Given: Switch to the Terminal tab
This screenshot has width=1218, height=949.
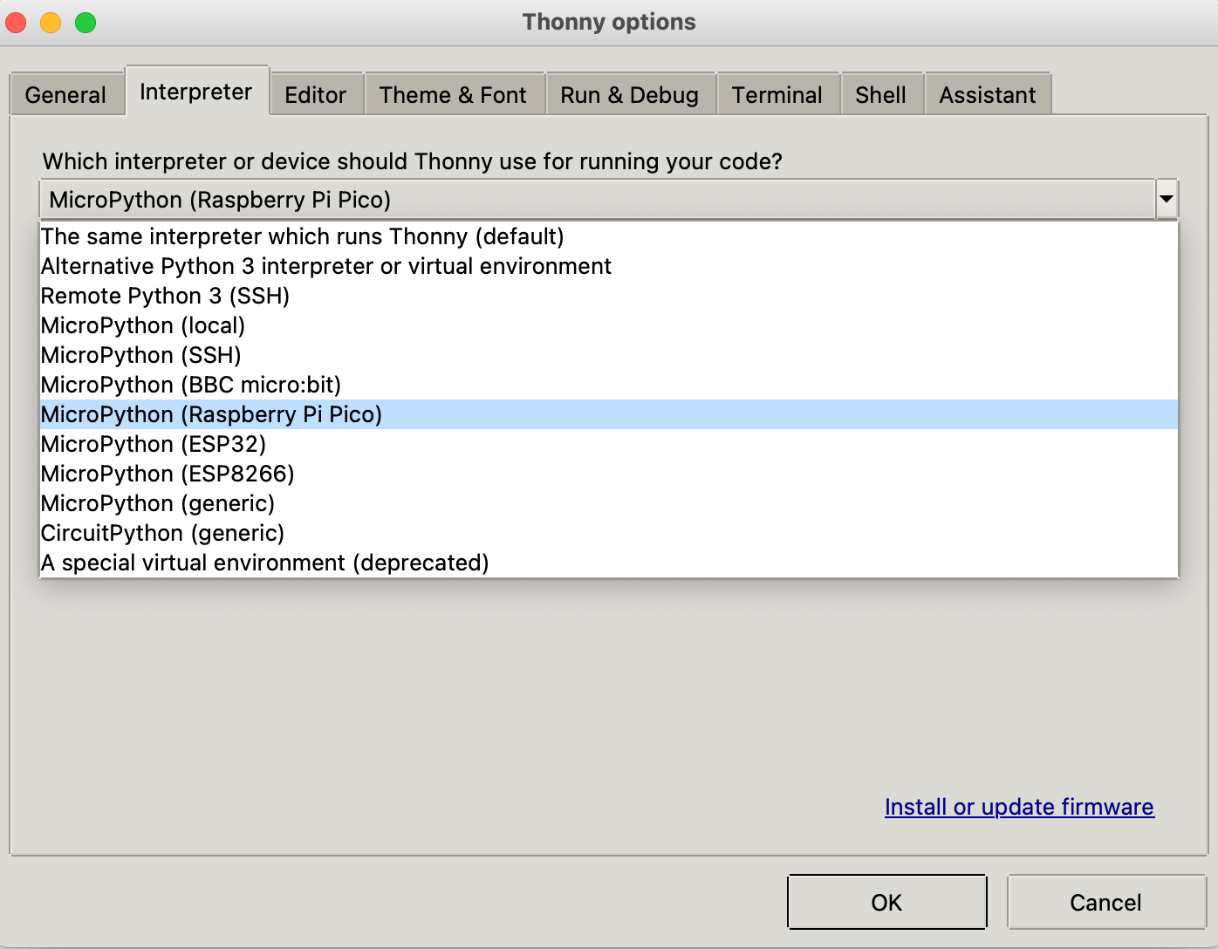Looking at the screenshot, I should 777,94.
